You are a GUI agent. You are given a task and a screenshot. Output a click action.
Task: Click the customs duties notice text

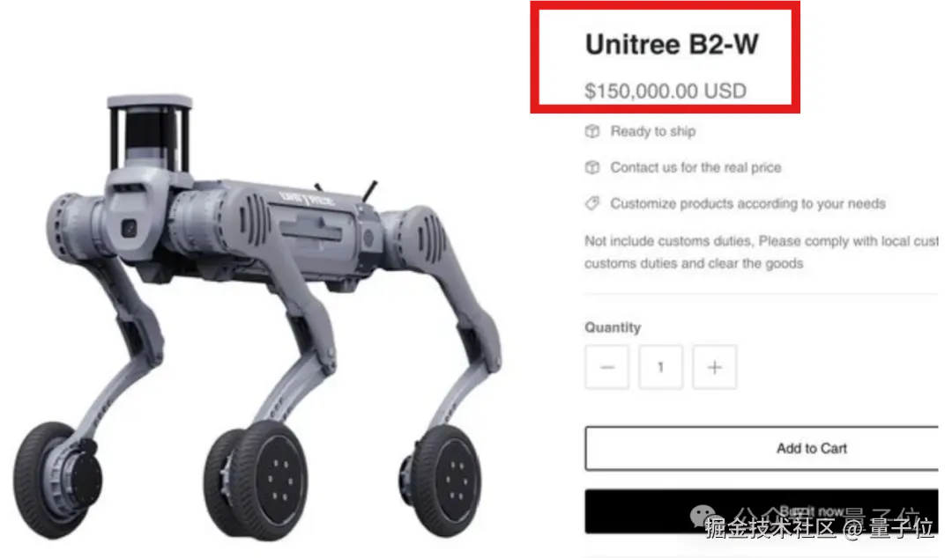coord(762,253)
